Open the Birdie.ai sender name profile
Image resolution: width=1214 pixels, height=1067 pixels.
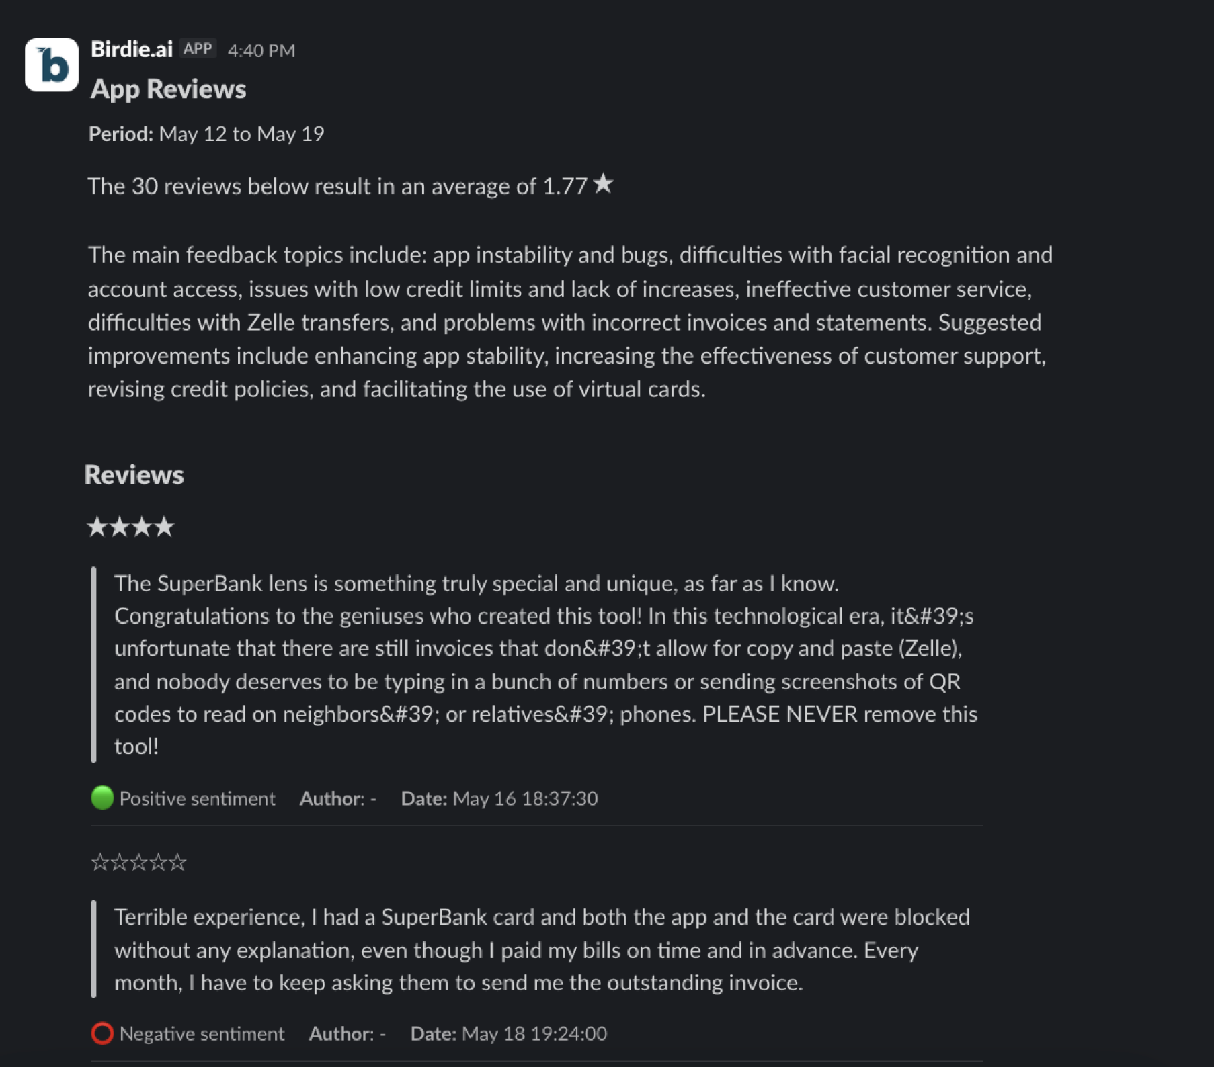click(x=132, y=50)
